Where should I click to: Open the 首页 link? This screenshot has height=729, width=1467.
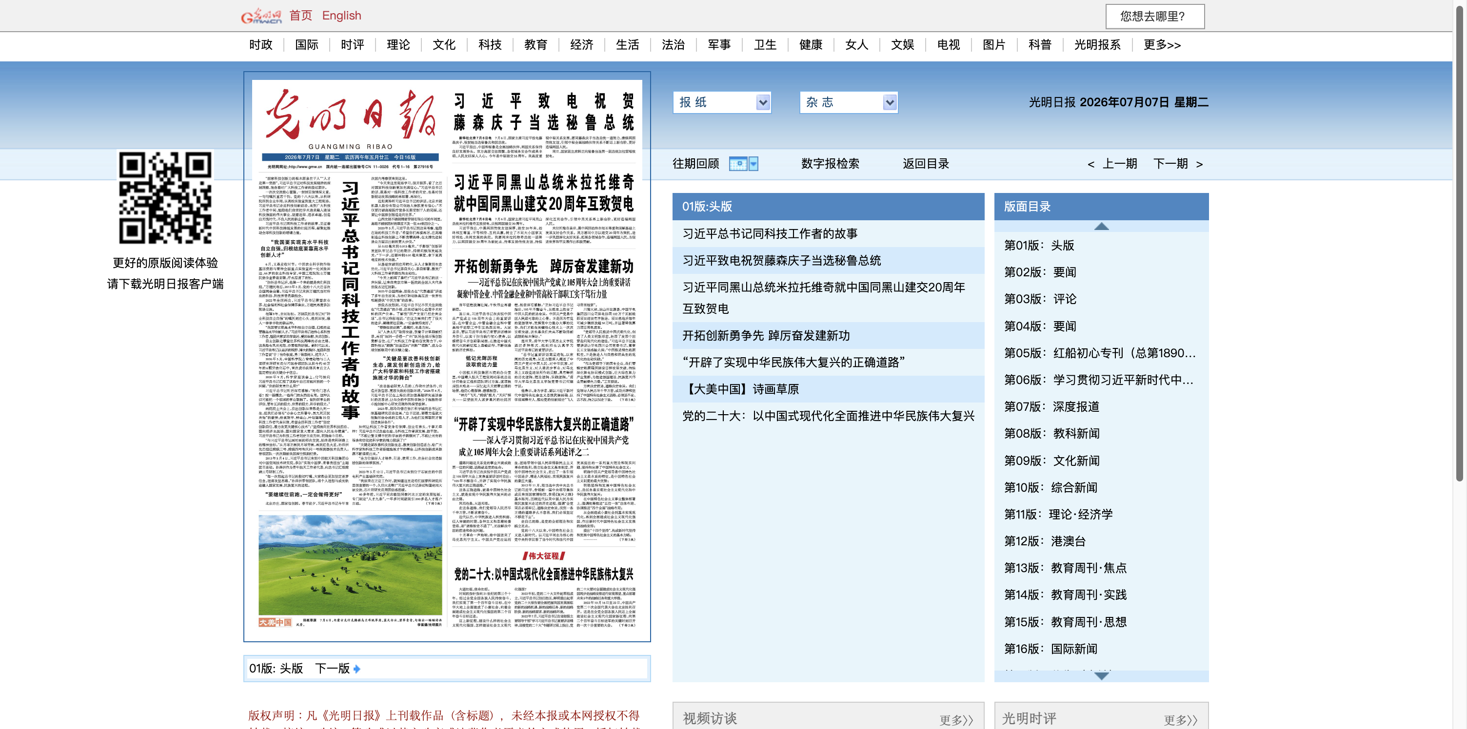pyautogui.click(x=301, y=16)
